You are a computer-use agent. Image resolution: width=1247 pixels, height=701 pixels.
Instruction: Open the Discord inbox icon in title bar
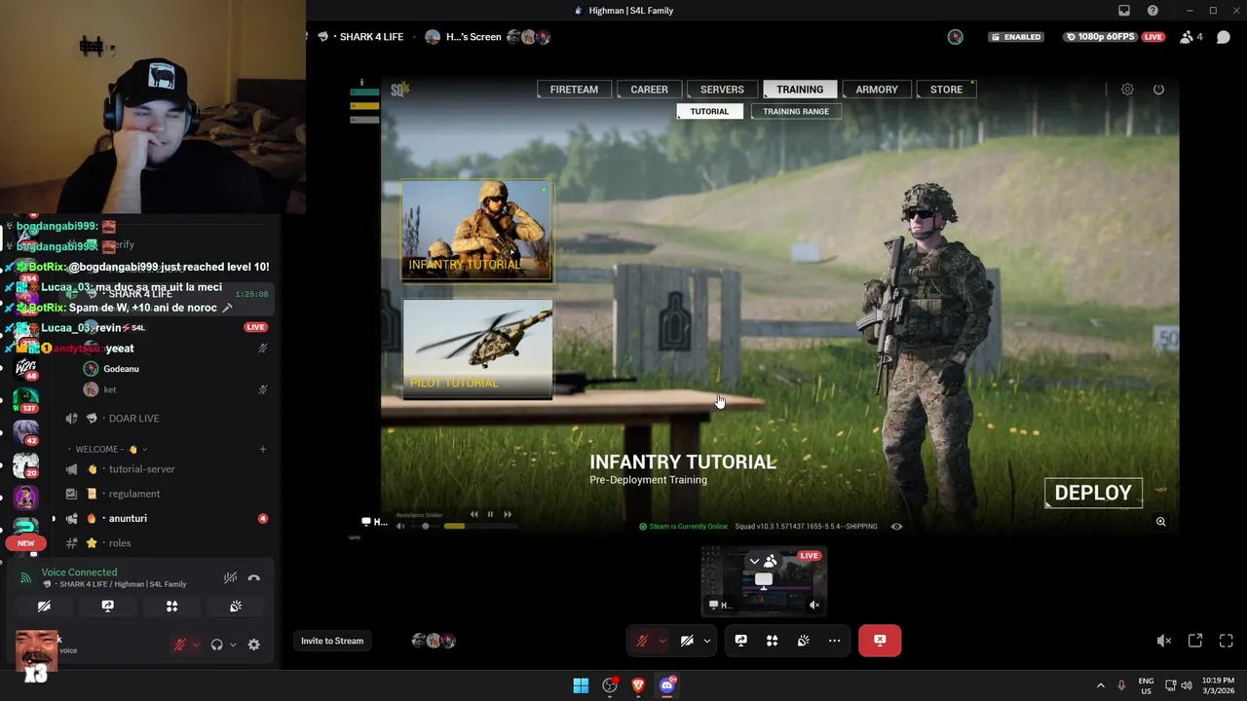pyautogui.click(x=1124, y=11)
